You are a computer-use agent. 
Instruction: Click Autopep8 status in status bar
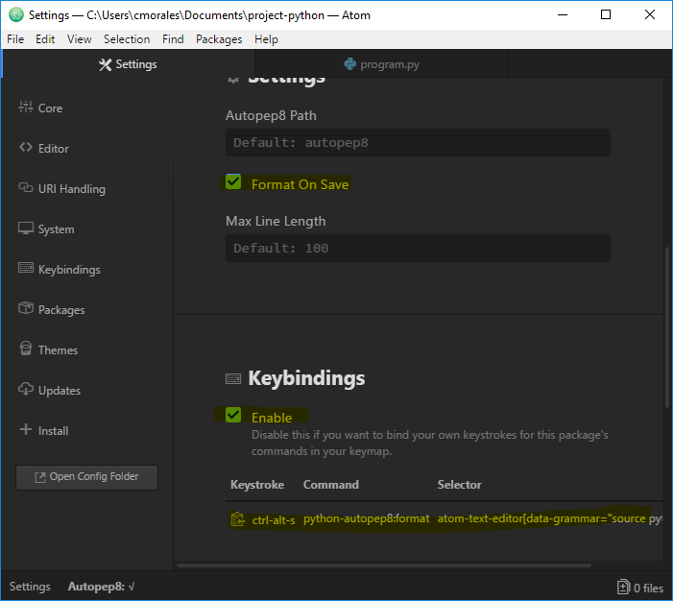click(102, 587)
